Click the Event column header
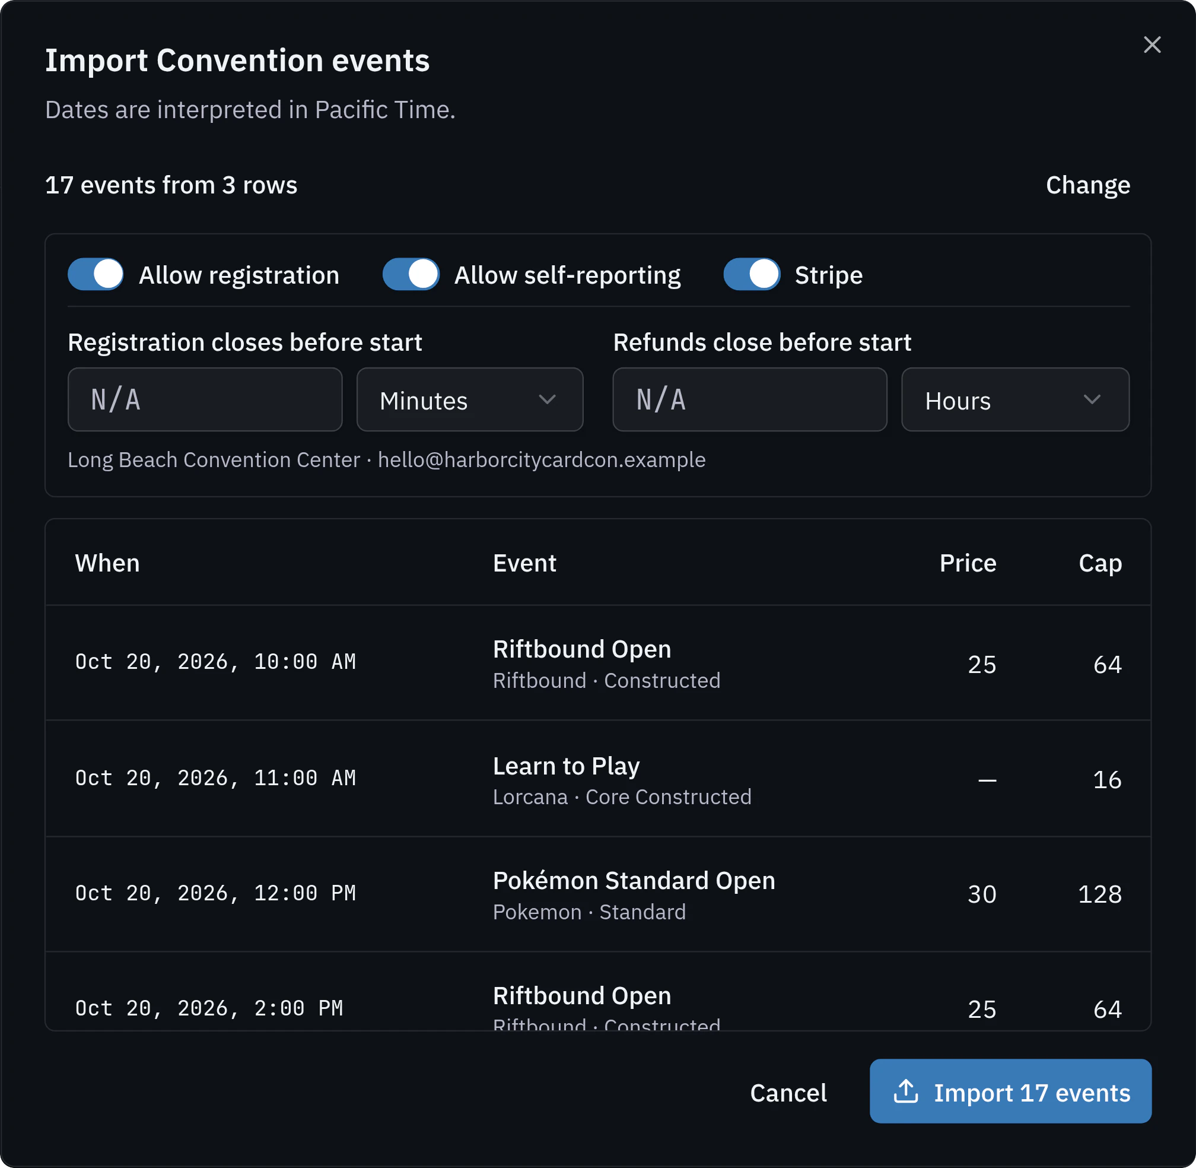The height and width of the screenshot is (1168, 1196). click(x=524, y=563)
